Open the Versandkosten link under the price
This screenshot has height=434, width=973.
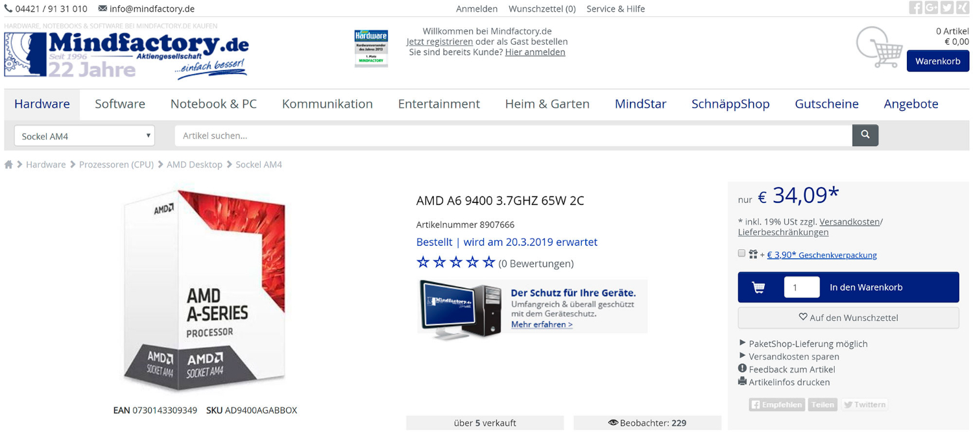tap(849, 222)
